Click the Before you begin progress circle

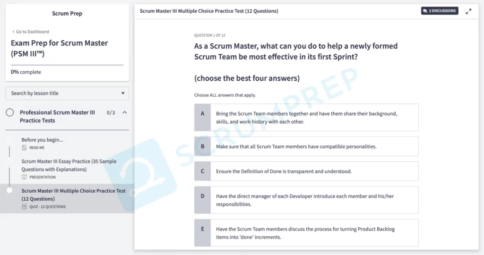9,140
